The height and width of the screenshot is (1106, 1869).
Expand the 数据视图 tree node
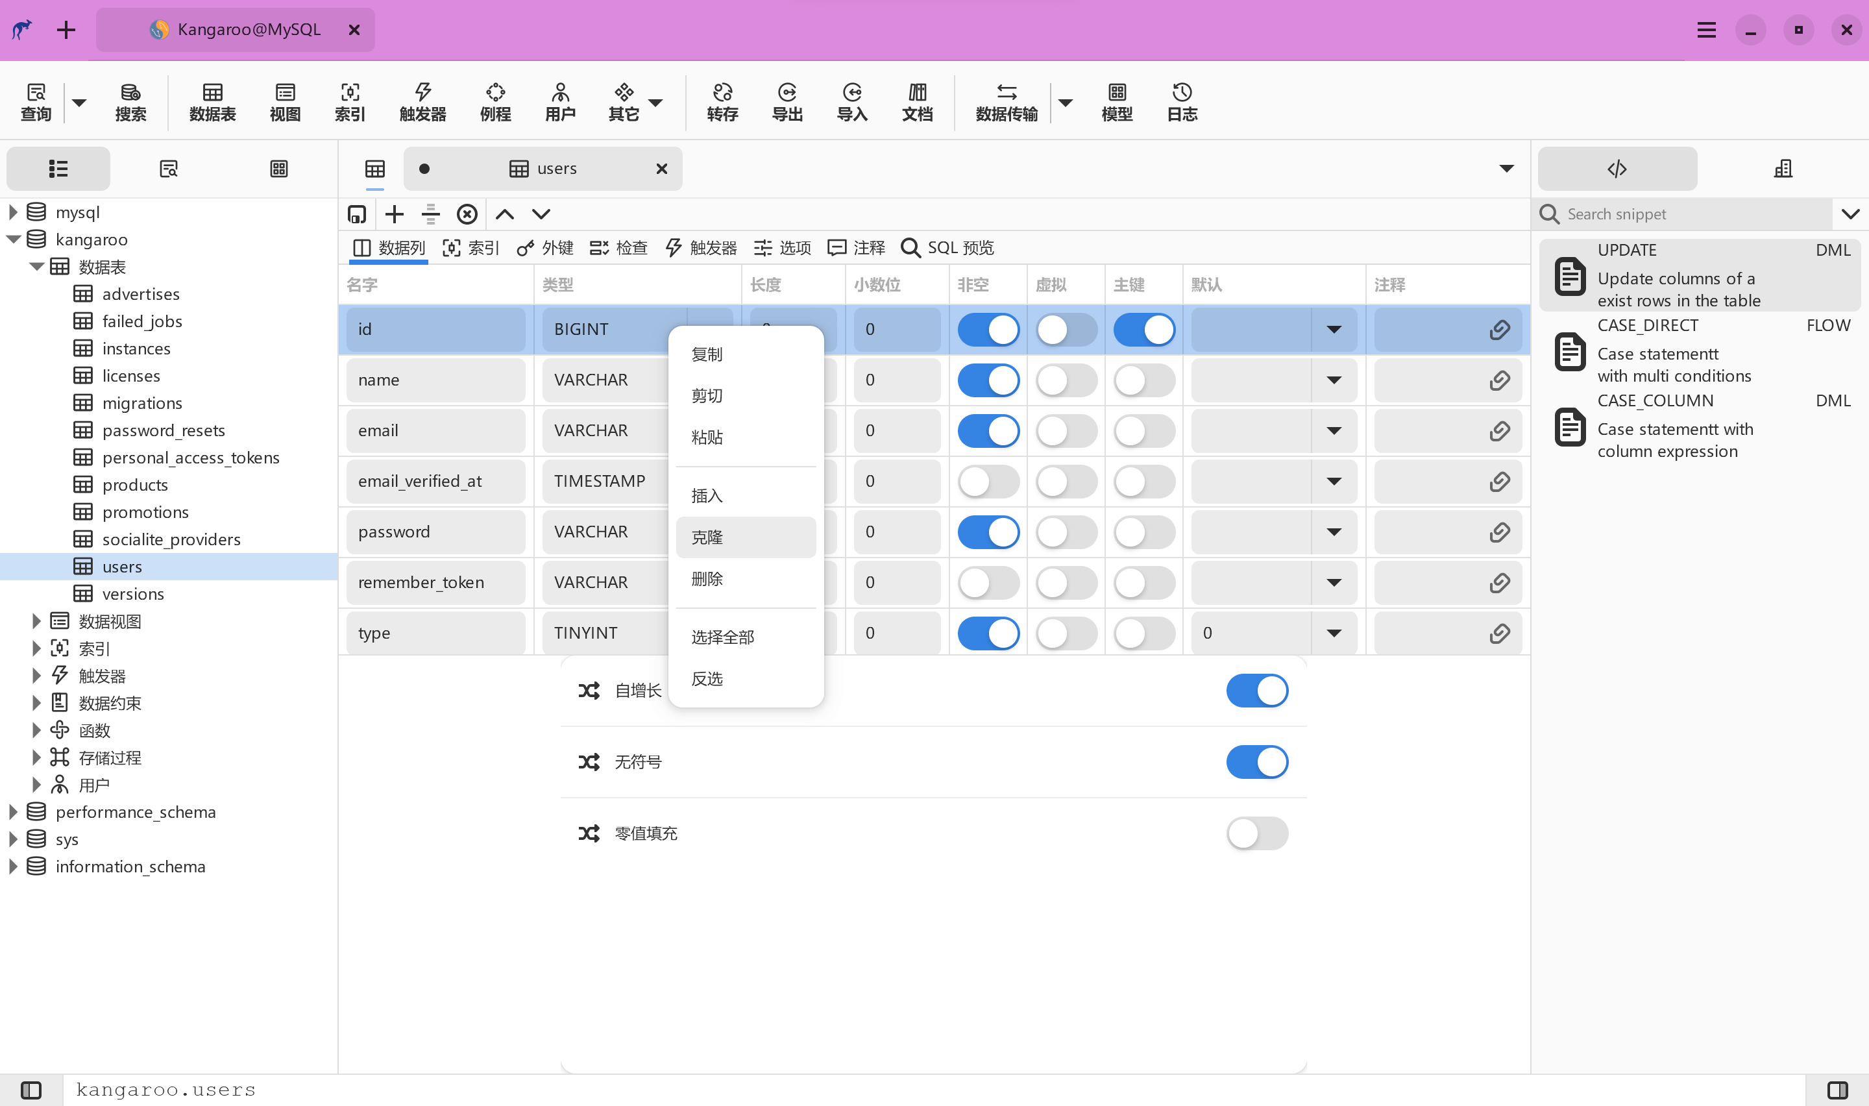(x=36, y=621)
